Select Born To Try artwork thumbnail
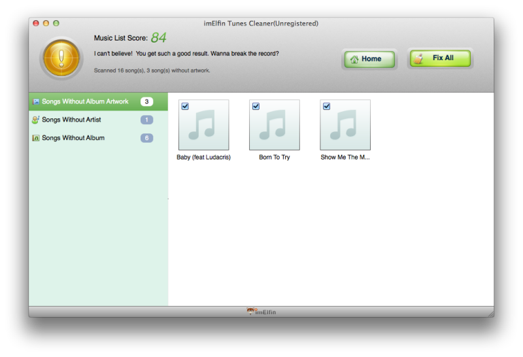Screen dimensions: 523x357 275,125
